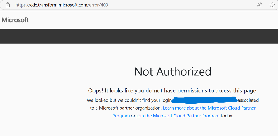Viewport: 278px width, 136px height.
Task: Add page to favorites with star icon
Action: 272,5
